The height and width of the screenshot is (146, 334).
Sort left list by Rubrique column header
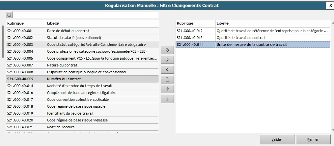tap(26, 24)
